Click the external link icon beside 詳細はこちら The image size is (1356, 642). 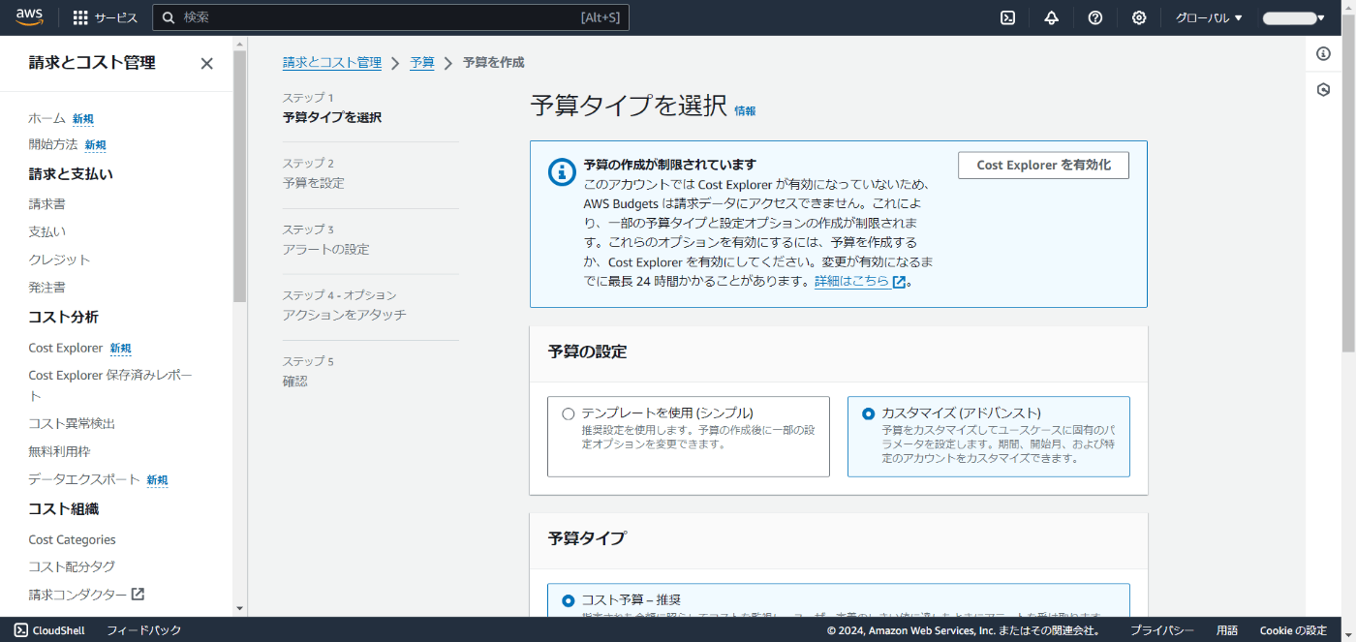[899, 282]
